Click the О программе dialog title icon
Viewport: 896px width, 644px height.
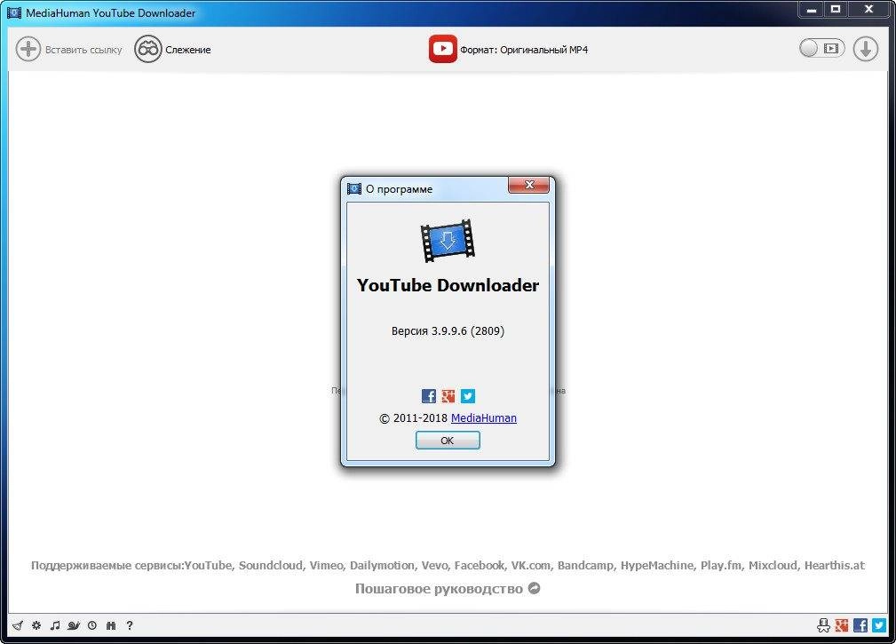(354, 188)
